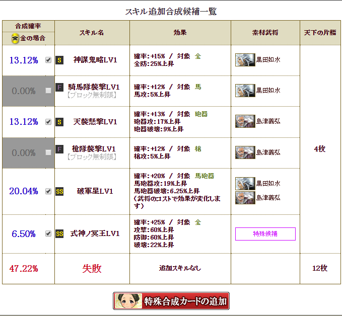Click the 天下の片鱗 column header
Image resolution: width=342 pixels, height=316 pixels.
[320, 33]
